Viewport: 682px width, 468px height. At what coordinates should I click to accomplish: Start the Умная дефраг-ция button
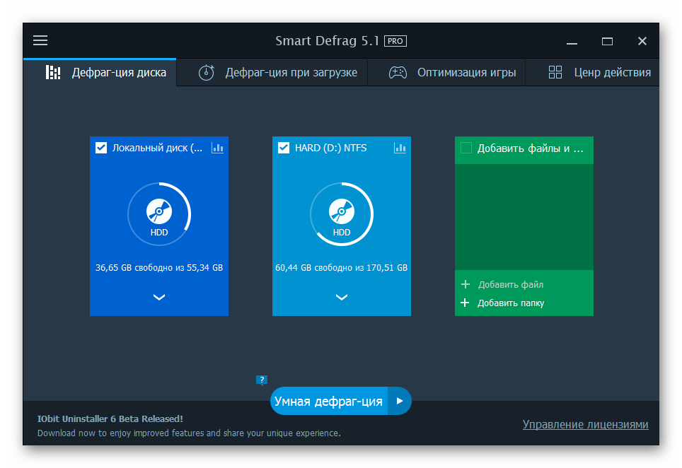(328, 401)
